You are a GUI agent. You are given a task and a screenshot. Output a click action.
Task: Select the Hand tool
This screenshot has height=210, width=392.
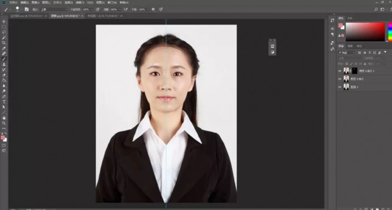coord(4,118)
